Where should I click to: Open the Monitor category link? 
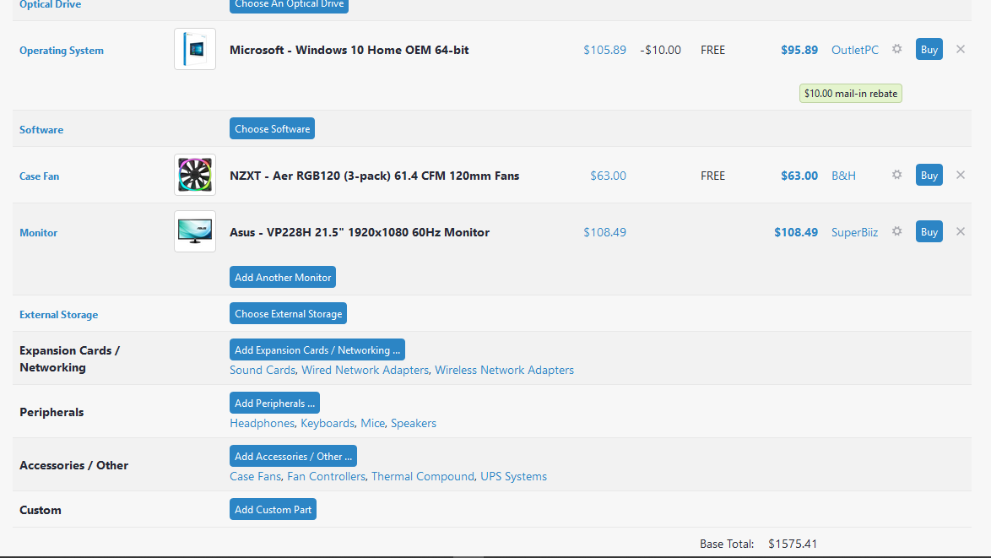coord(38,232)
